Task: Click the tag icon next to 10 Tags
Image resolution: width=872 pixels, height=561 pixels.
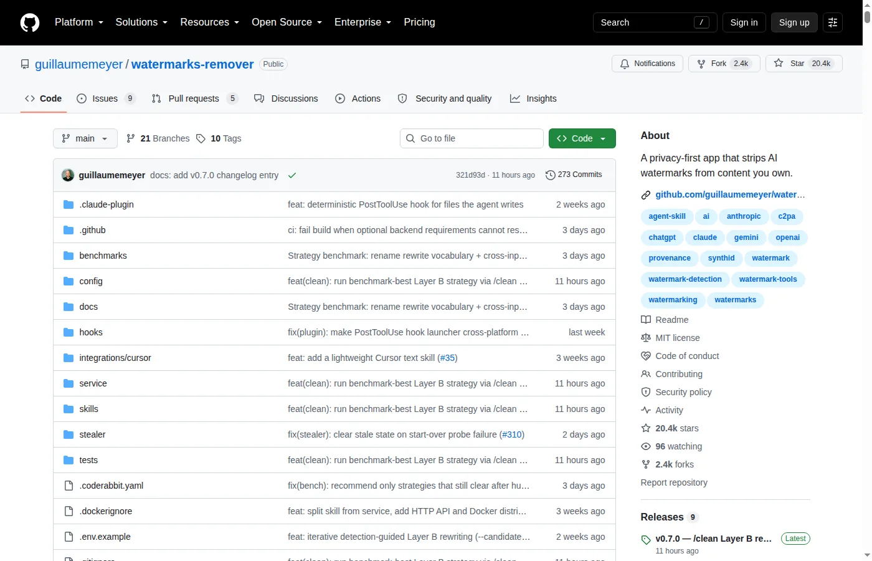Action: coord(201,138)
